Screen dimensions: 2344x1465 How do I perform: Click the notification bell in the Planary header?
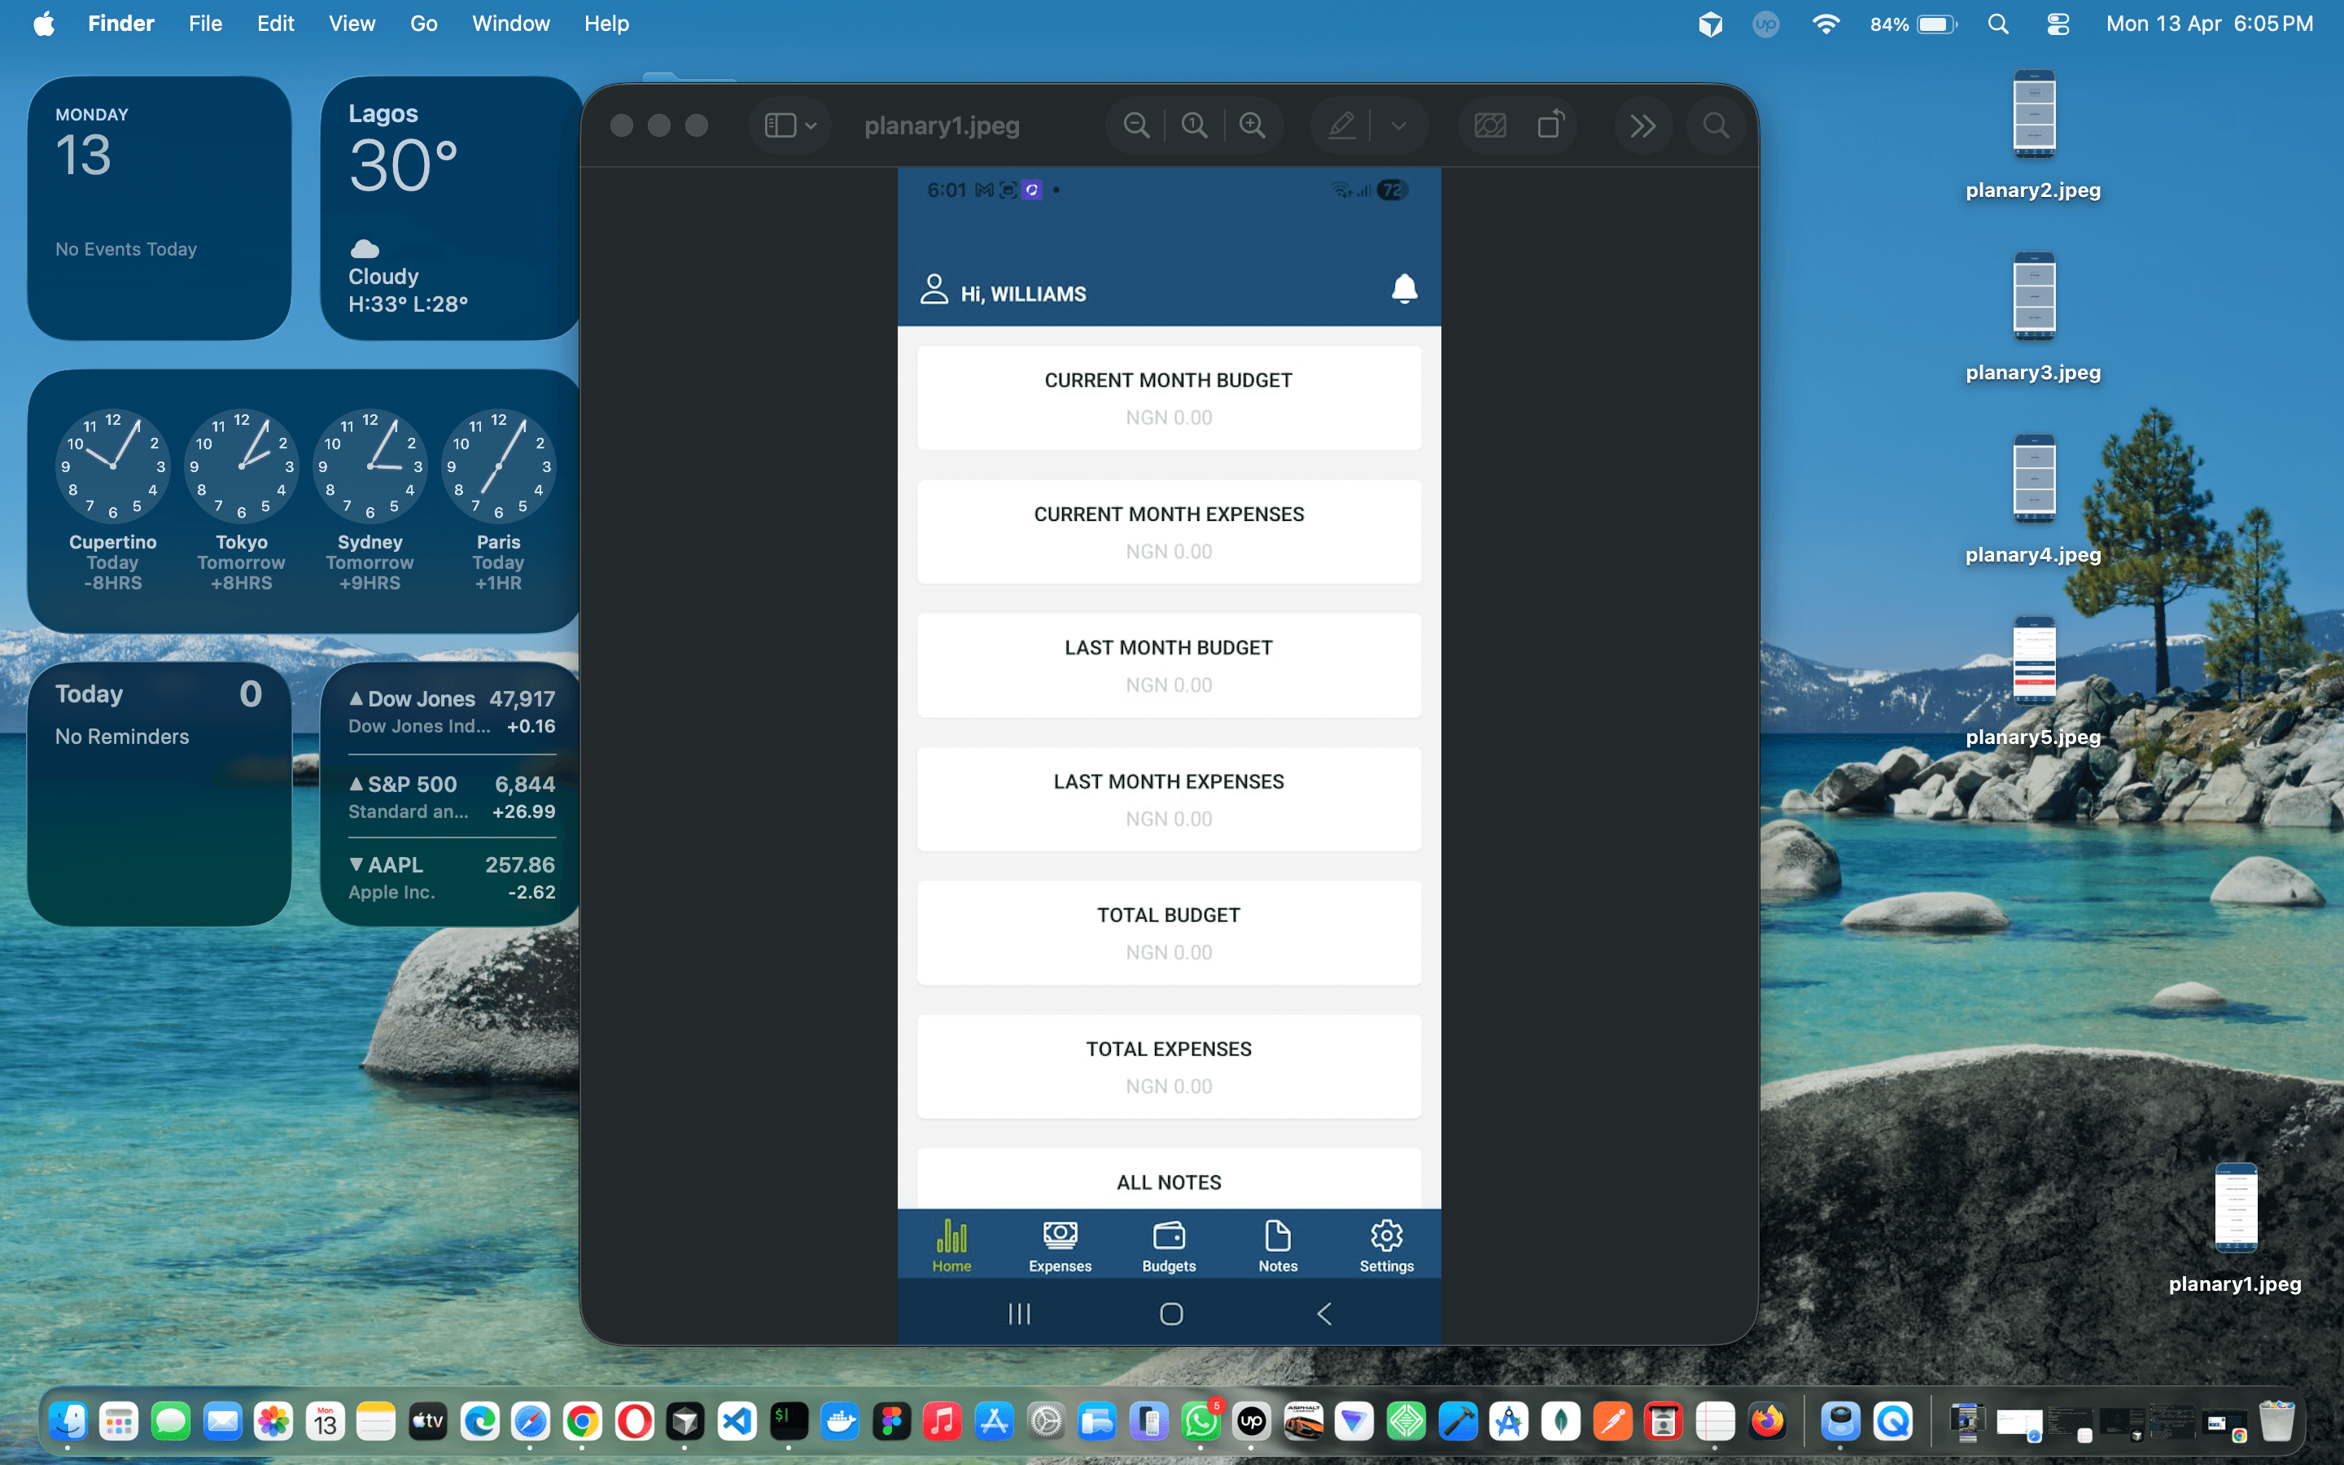click(1406, 289)
